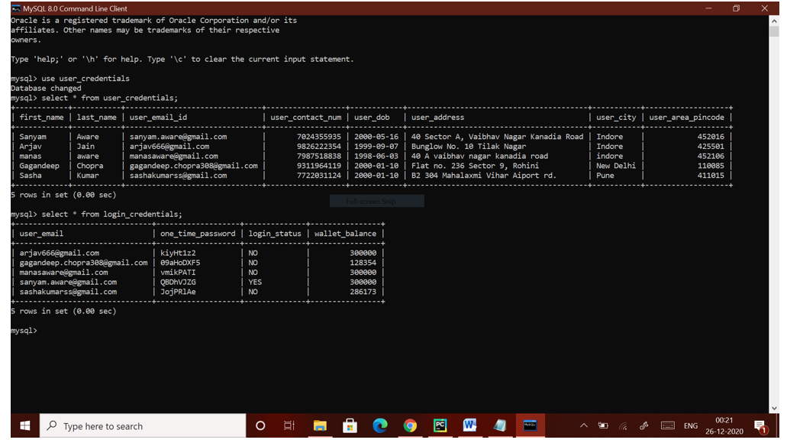Restore down the MySQL window
Image resolution: width=787 pixels, height=443 pixels.
tap(737, 8)
